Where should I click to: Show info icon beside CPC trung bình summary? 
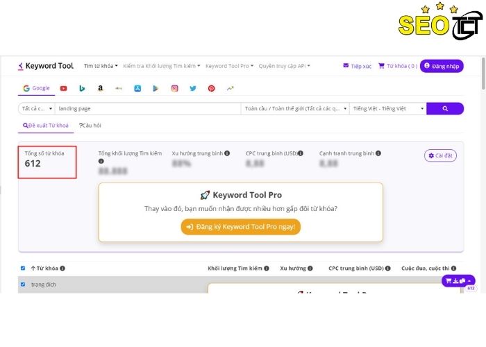[301, 153]
